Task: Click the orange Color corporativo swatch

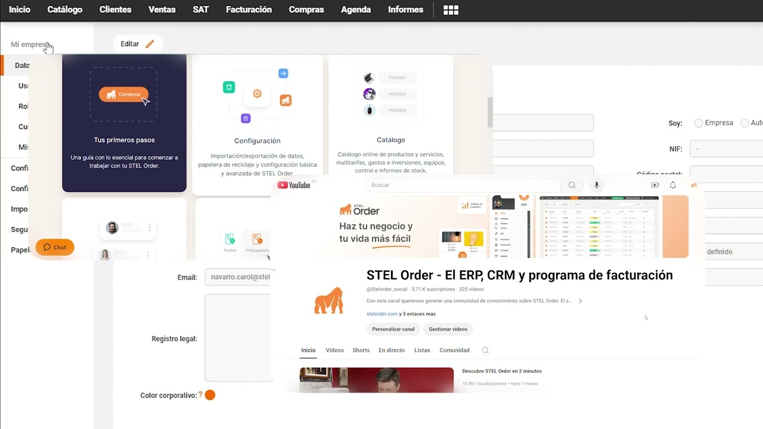Action: 210,395
